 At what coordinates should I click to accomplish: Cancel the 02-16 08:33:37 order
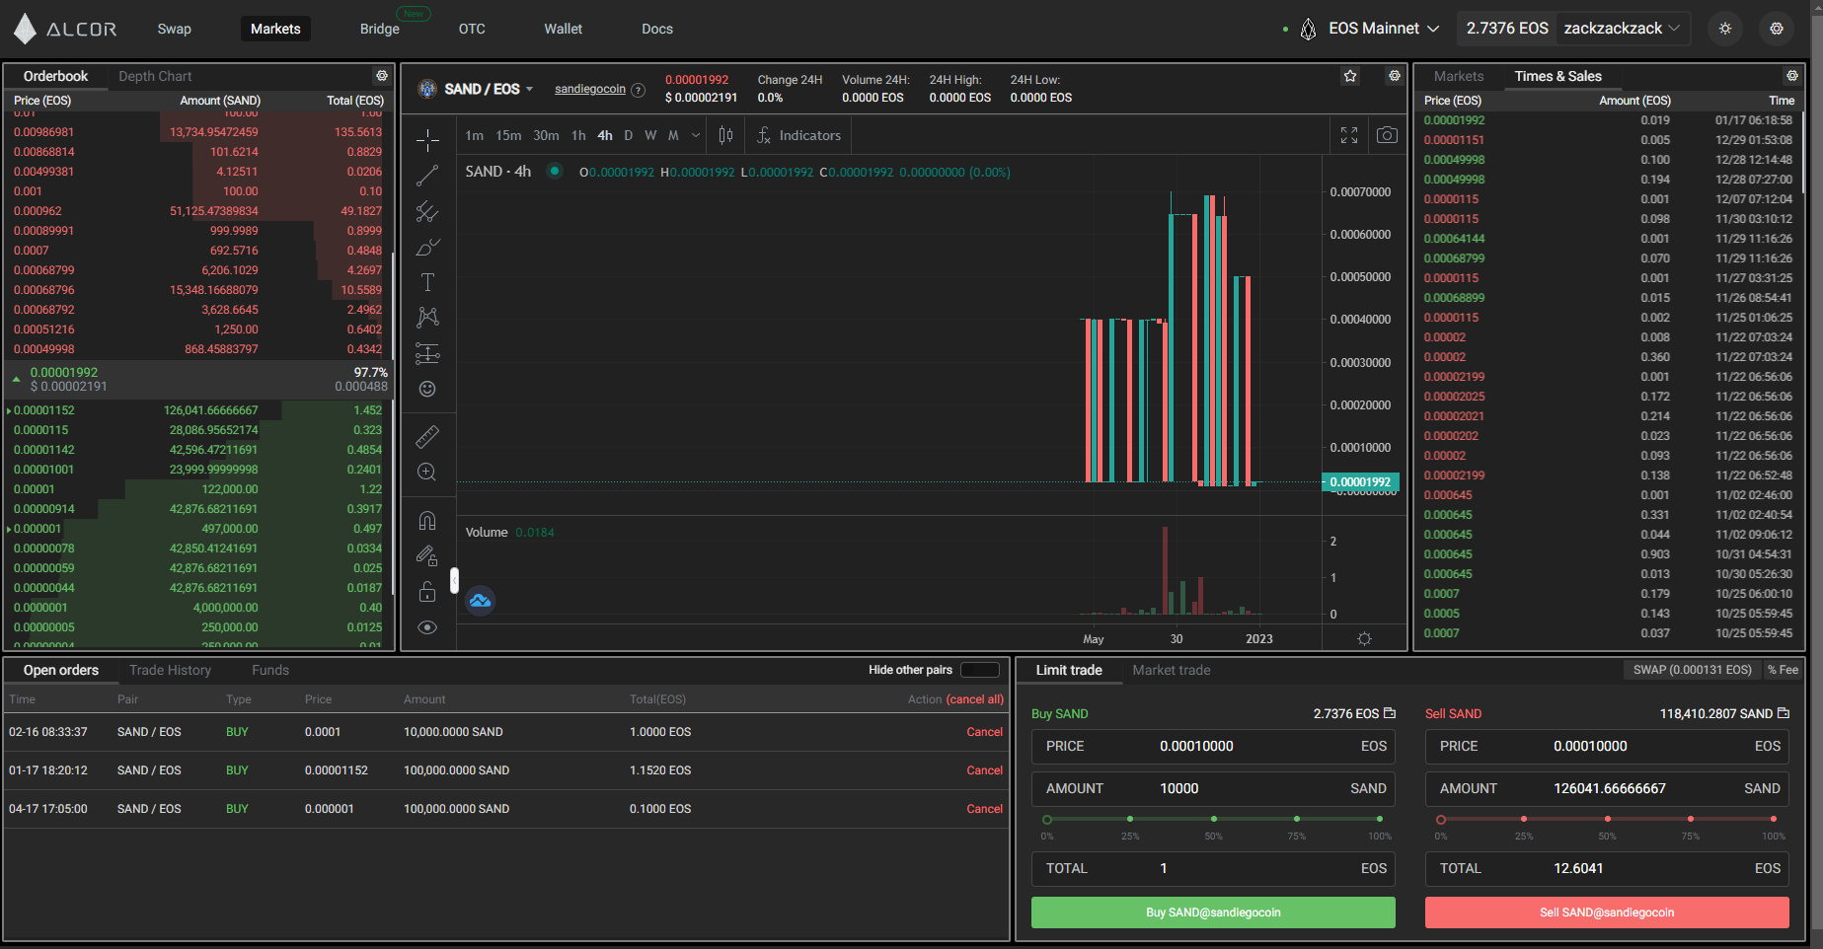click(x=984, y=732)
